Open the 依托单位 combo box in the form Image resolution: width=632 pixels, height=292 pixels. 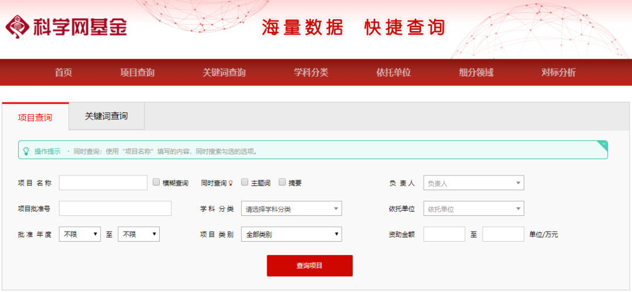473,209
